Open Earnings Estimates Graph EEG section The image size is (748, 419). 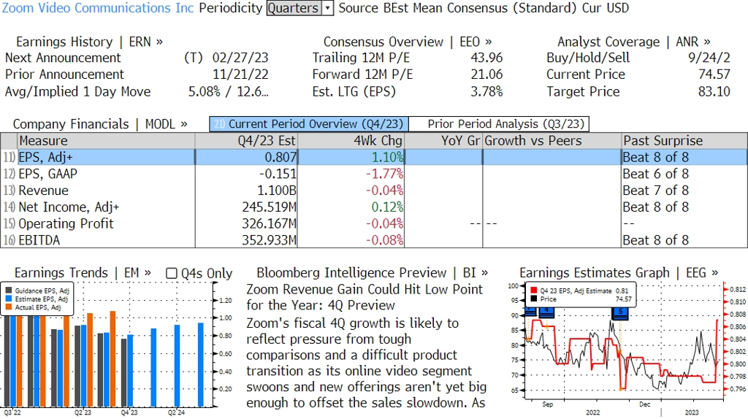(x=619, y=273)
